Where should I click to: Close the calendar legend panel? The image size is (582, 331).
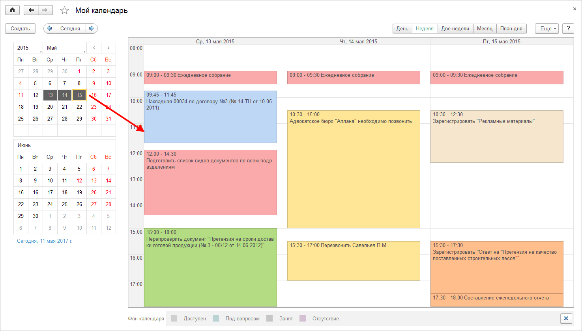pos(566,318)
